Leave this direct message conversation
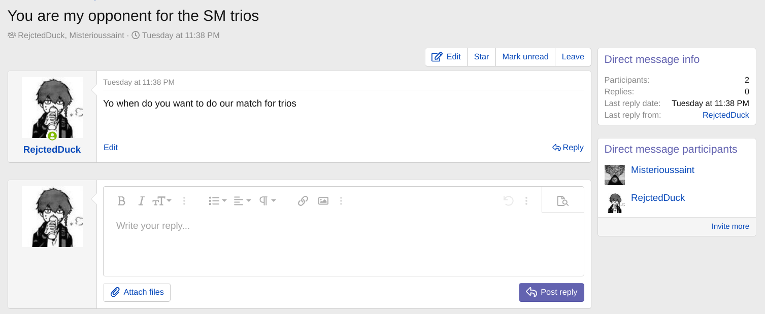The width and height of the screenshot is (765, 314). 573,57
